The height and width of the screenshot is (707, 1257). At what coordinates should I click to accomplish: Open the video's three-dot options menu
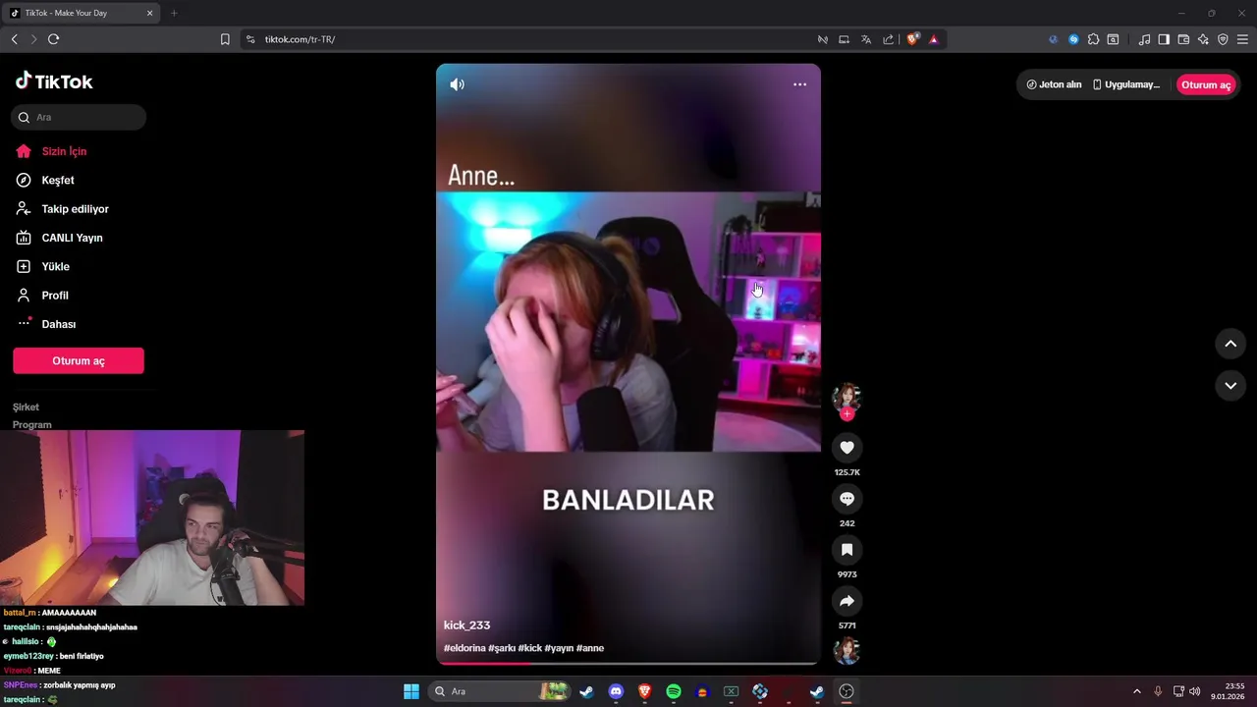click(799, 84)
